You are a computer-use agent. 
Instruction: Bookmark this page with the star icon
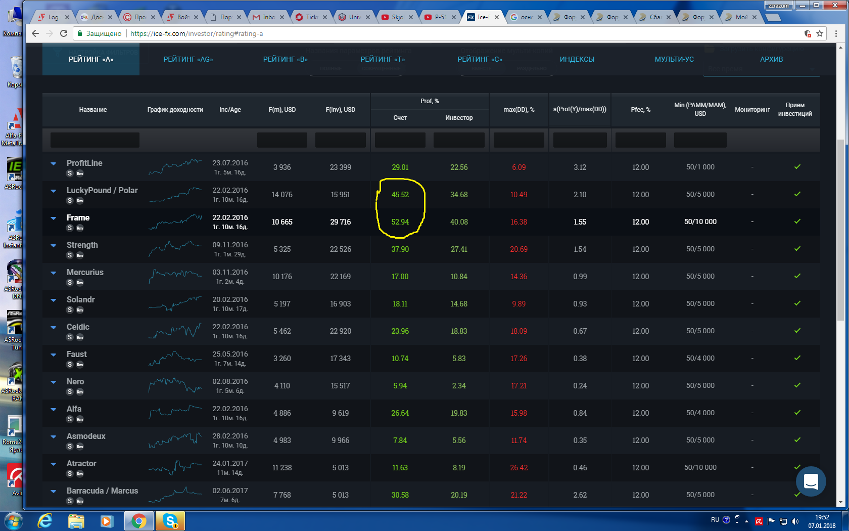pyautogui.click(x=820, y=33)
